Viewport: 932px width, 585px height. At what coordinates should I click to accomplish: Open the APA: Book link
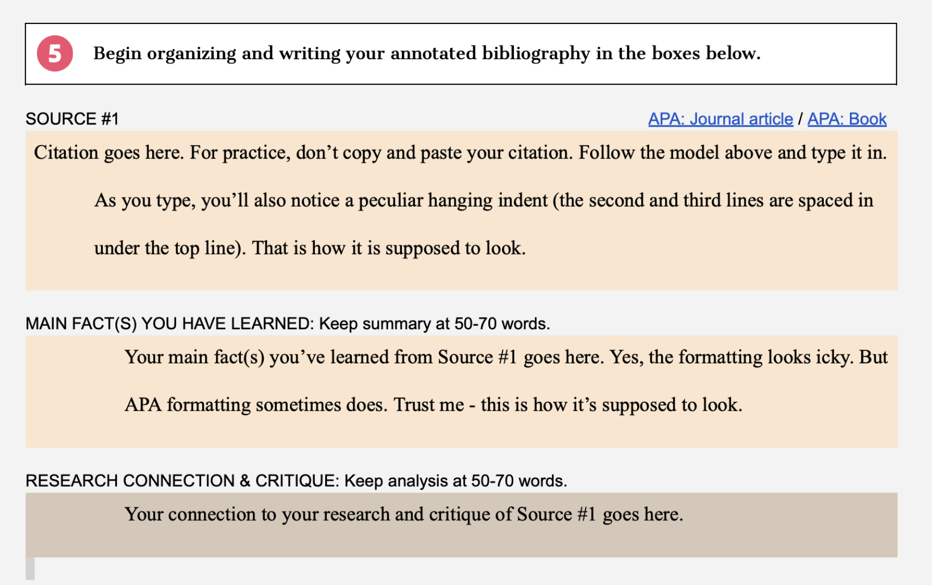[x=847, y=119]
